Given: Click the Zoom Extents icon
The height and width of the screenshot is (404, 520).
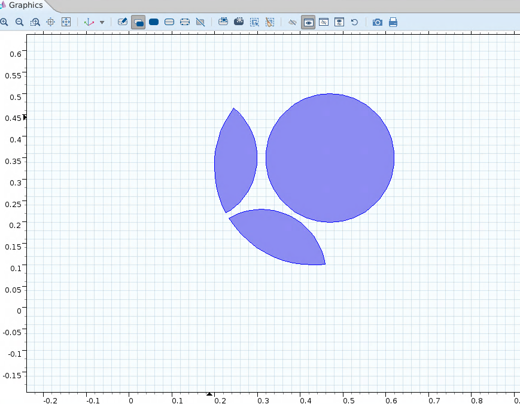Looking at the screenshot, I should (66, 22).
